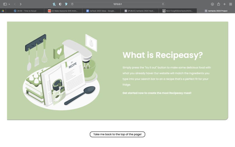This screenshot has height=147, width=235.
Task: Show the tab overview grid icon
Action: 231,4
